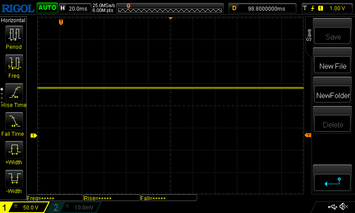The width and height of the screenshot is (355, 213).
Task: Click the 25.0MSa/s sample rate readout
Action: [x=104, y=5]
